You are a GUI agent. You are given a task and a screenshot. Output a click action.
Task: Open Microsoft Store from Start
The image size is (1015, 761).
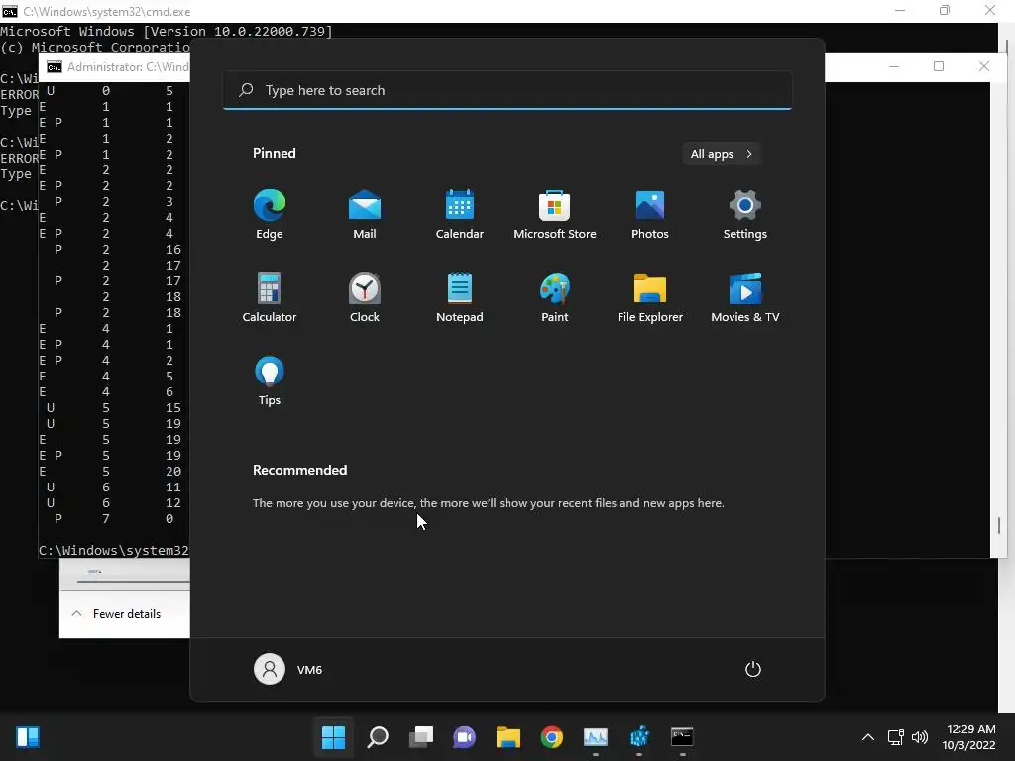coord(555,215)
